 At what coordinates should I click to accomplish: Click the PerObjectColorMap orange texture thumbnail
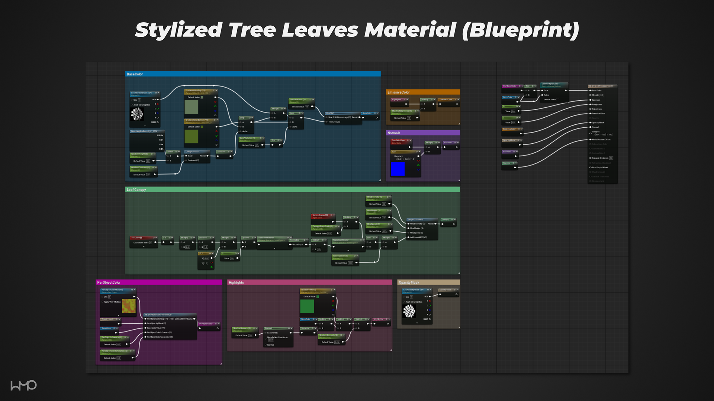(x=129, y=306)
